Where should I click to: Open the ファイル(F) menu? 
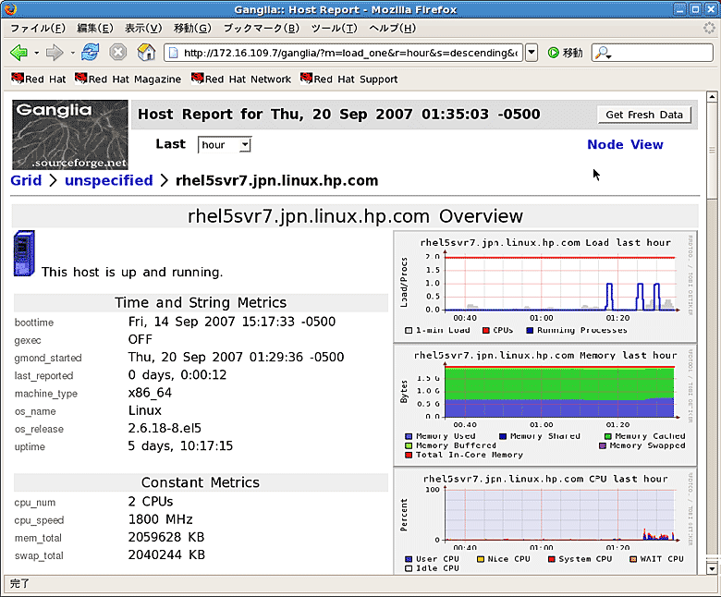coord(38,28)
